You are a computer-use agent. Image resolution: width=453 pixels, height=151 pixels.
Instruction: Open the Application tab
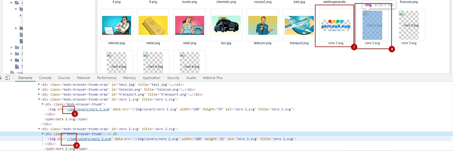click(x=151, y=78)
